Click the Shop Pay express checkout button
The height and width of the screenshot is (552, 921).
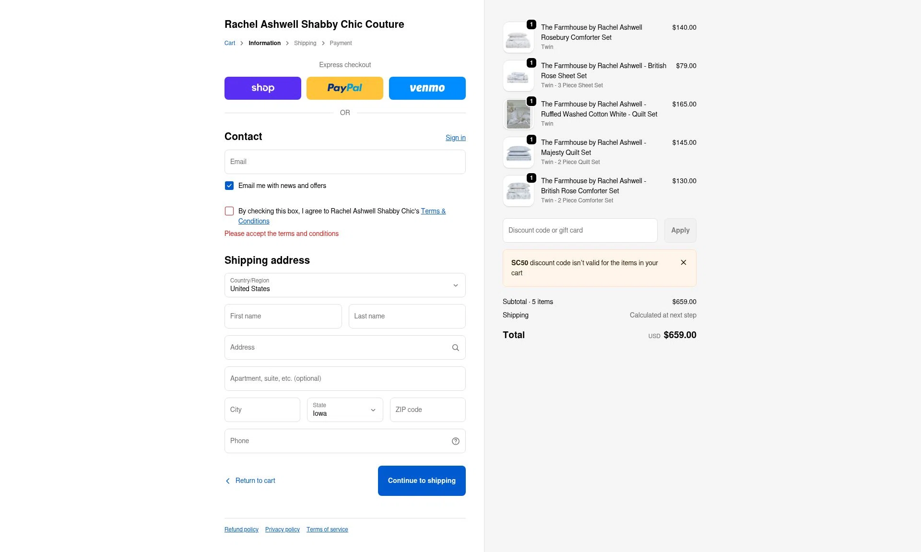tap(262, 88)
